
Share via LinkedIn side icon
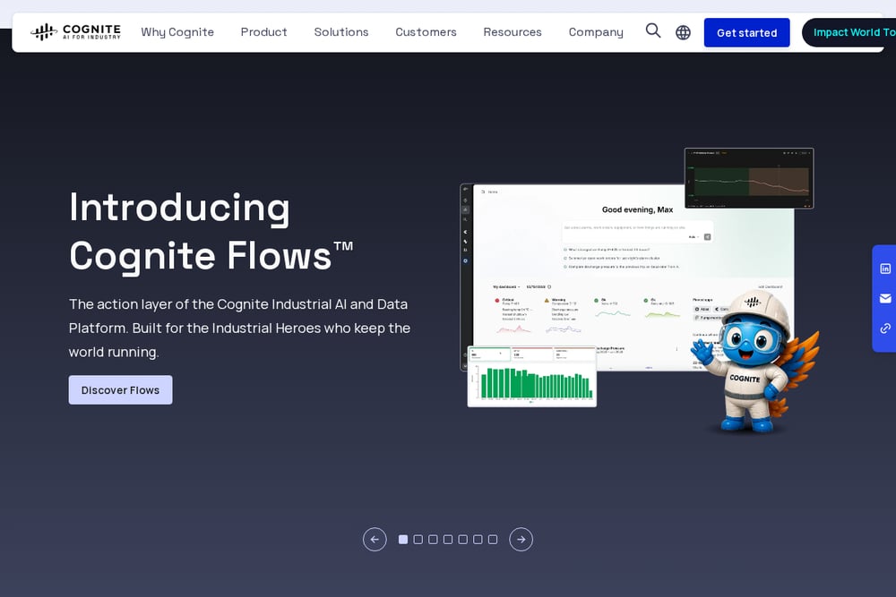tap(885, 269)
